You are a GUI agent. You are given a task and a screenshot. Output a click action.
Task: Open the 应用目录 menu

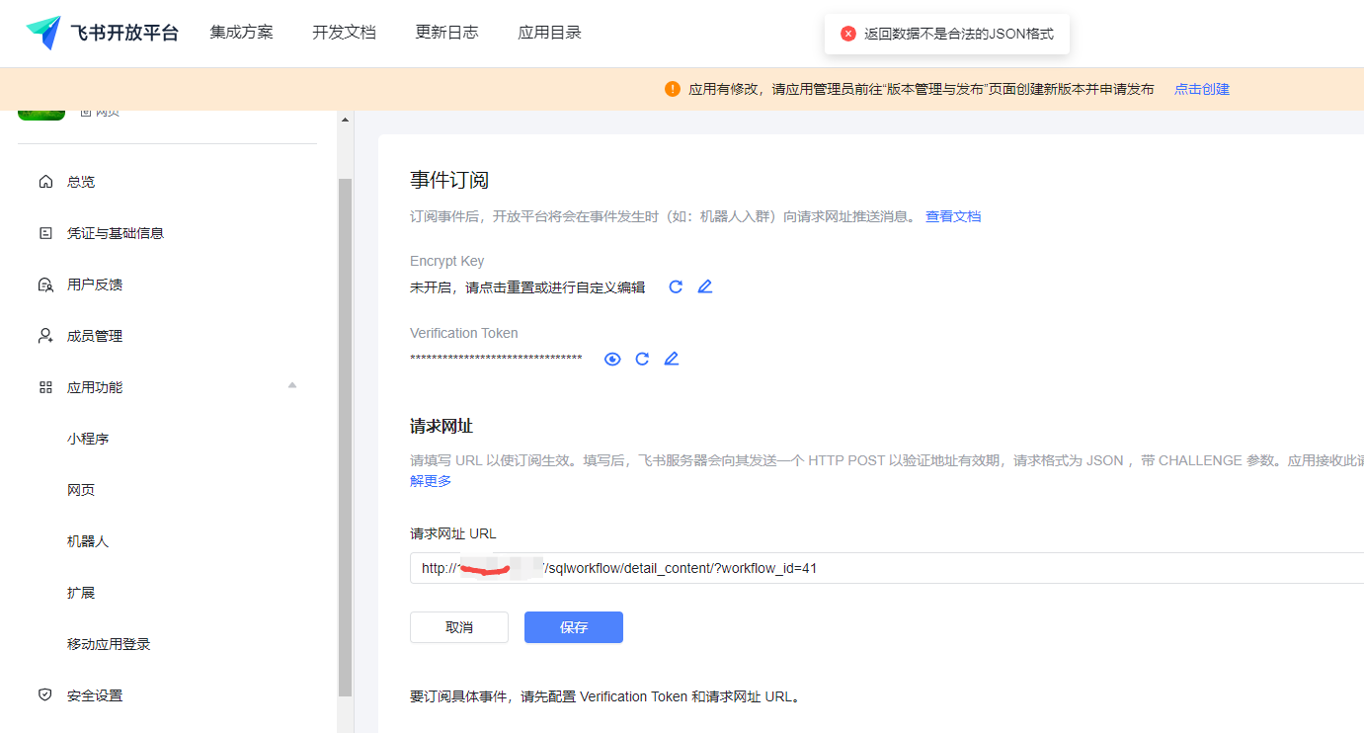click(x=549, y=33)
